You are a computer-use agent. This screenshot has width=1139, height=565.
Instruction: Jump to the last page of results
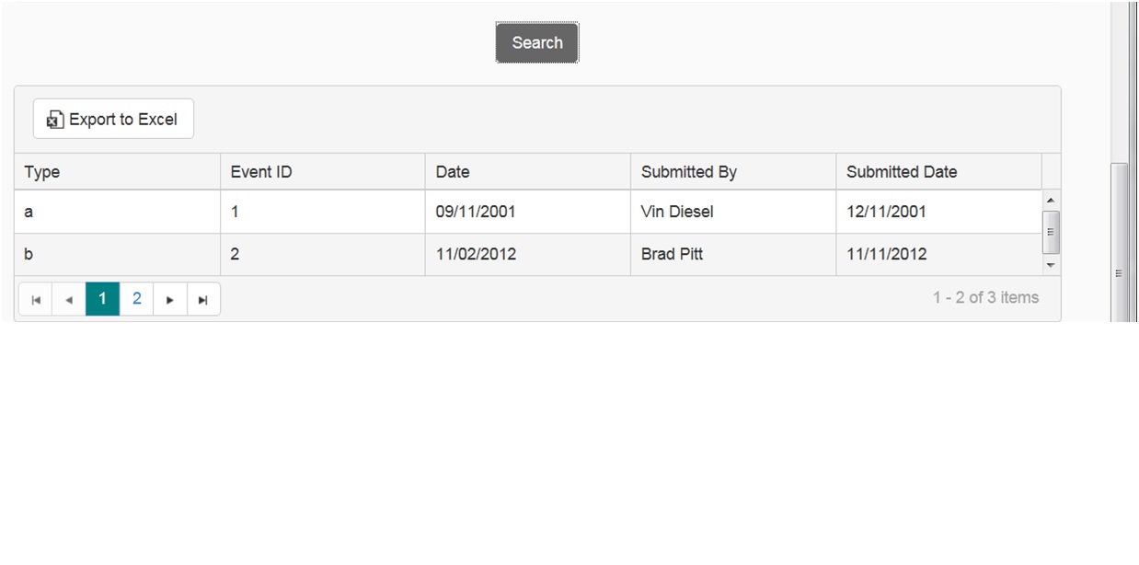[x=203, y=299]
